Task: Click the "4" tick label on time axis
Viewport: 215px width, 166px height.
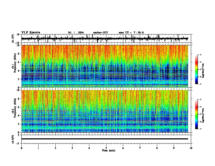Action: tap(89, 148)
